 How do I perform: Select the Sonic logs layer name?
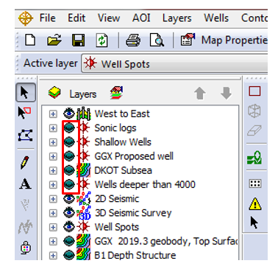click(x=115, y=128)
